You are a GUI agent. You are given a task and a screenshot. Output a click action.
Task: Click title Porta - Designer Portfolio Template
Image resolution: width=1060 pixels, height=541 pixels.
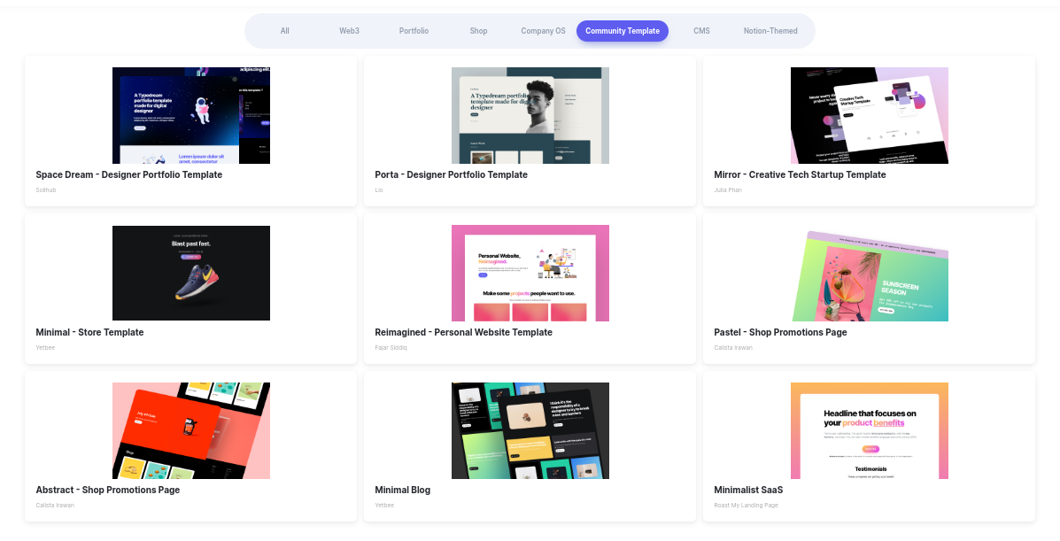[451, 174]
